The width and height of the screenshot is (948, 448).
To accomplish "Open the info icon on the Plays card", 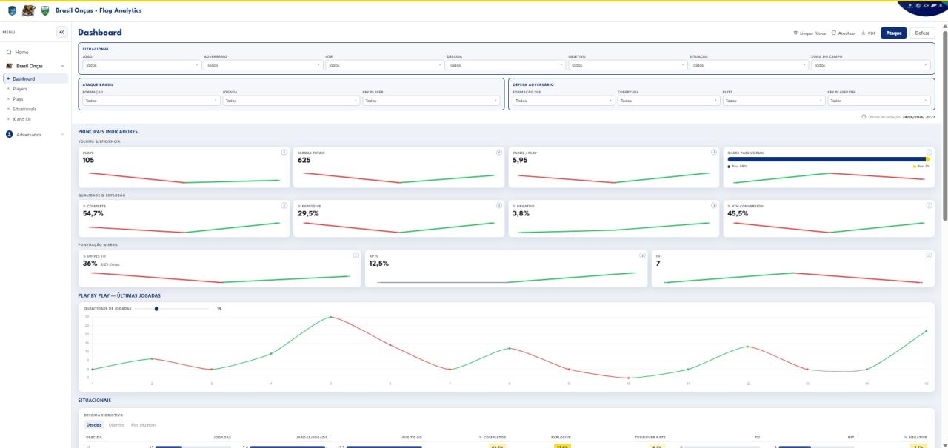I will [284, 152].
